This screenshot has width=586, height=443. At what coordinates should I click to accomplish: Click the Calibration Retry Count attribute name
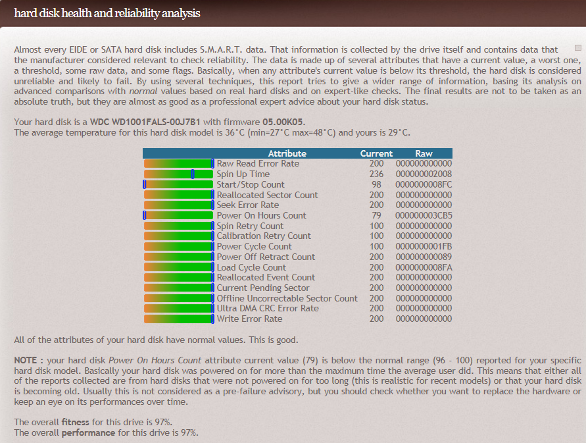(x=264, y=236)
